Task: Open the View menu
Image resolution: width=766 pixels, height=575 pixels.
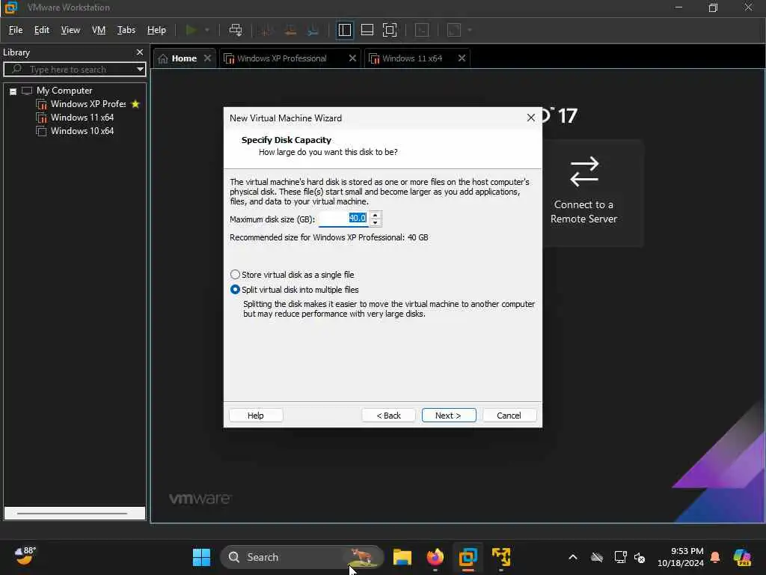Action: (70, 30)
